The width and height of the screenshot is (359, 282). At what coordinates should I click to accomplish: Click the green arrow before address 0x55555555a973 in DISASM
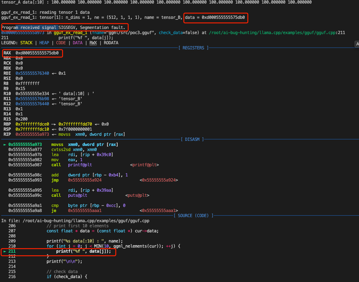(4, 144)
